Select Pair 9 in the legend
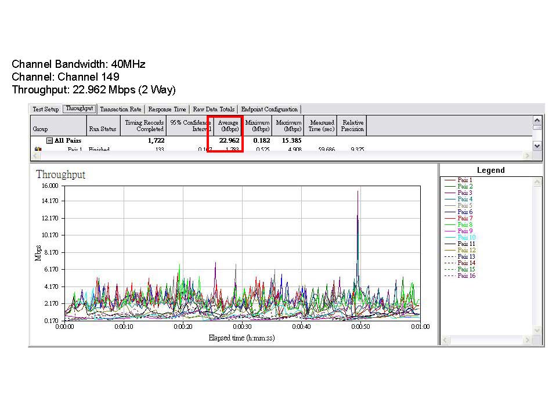556x417 pixels. tap(465, 231)
